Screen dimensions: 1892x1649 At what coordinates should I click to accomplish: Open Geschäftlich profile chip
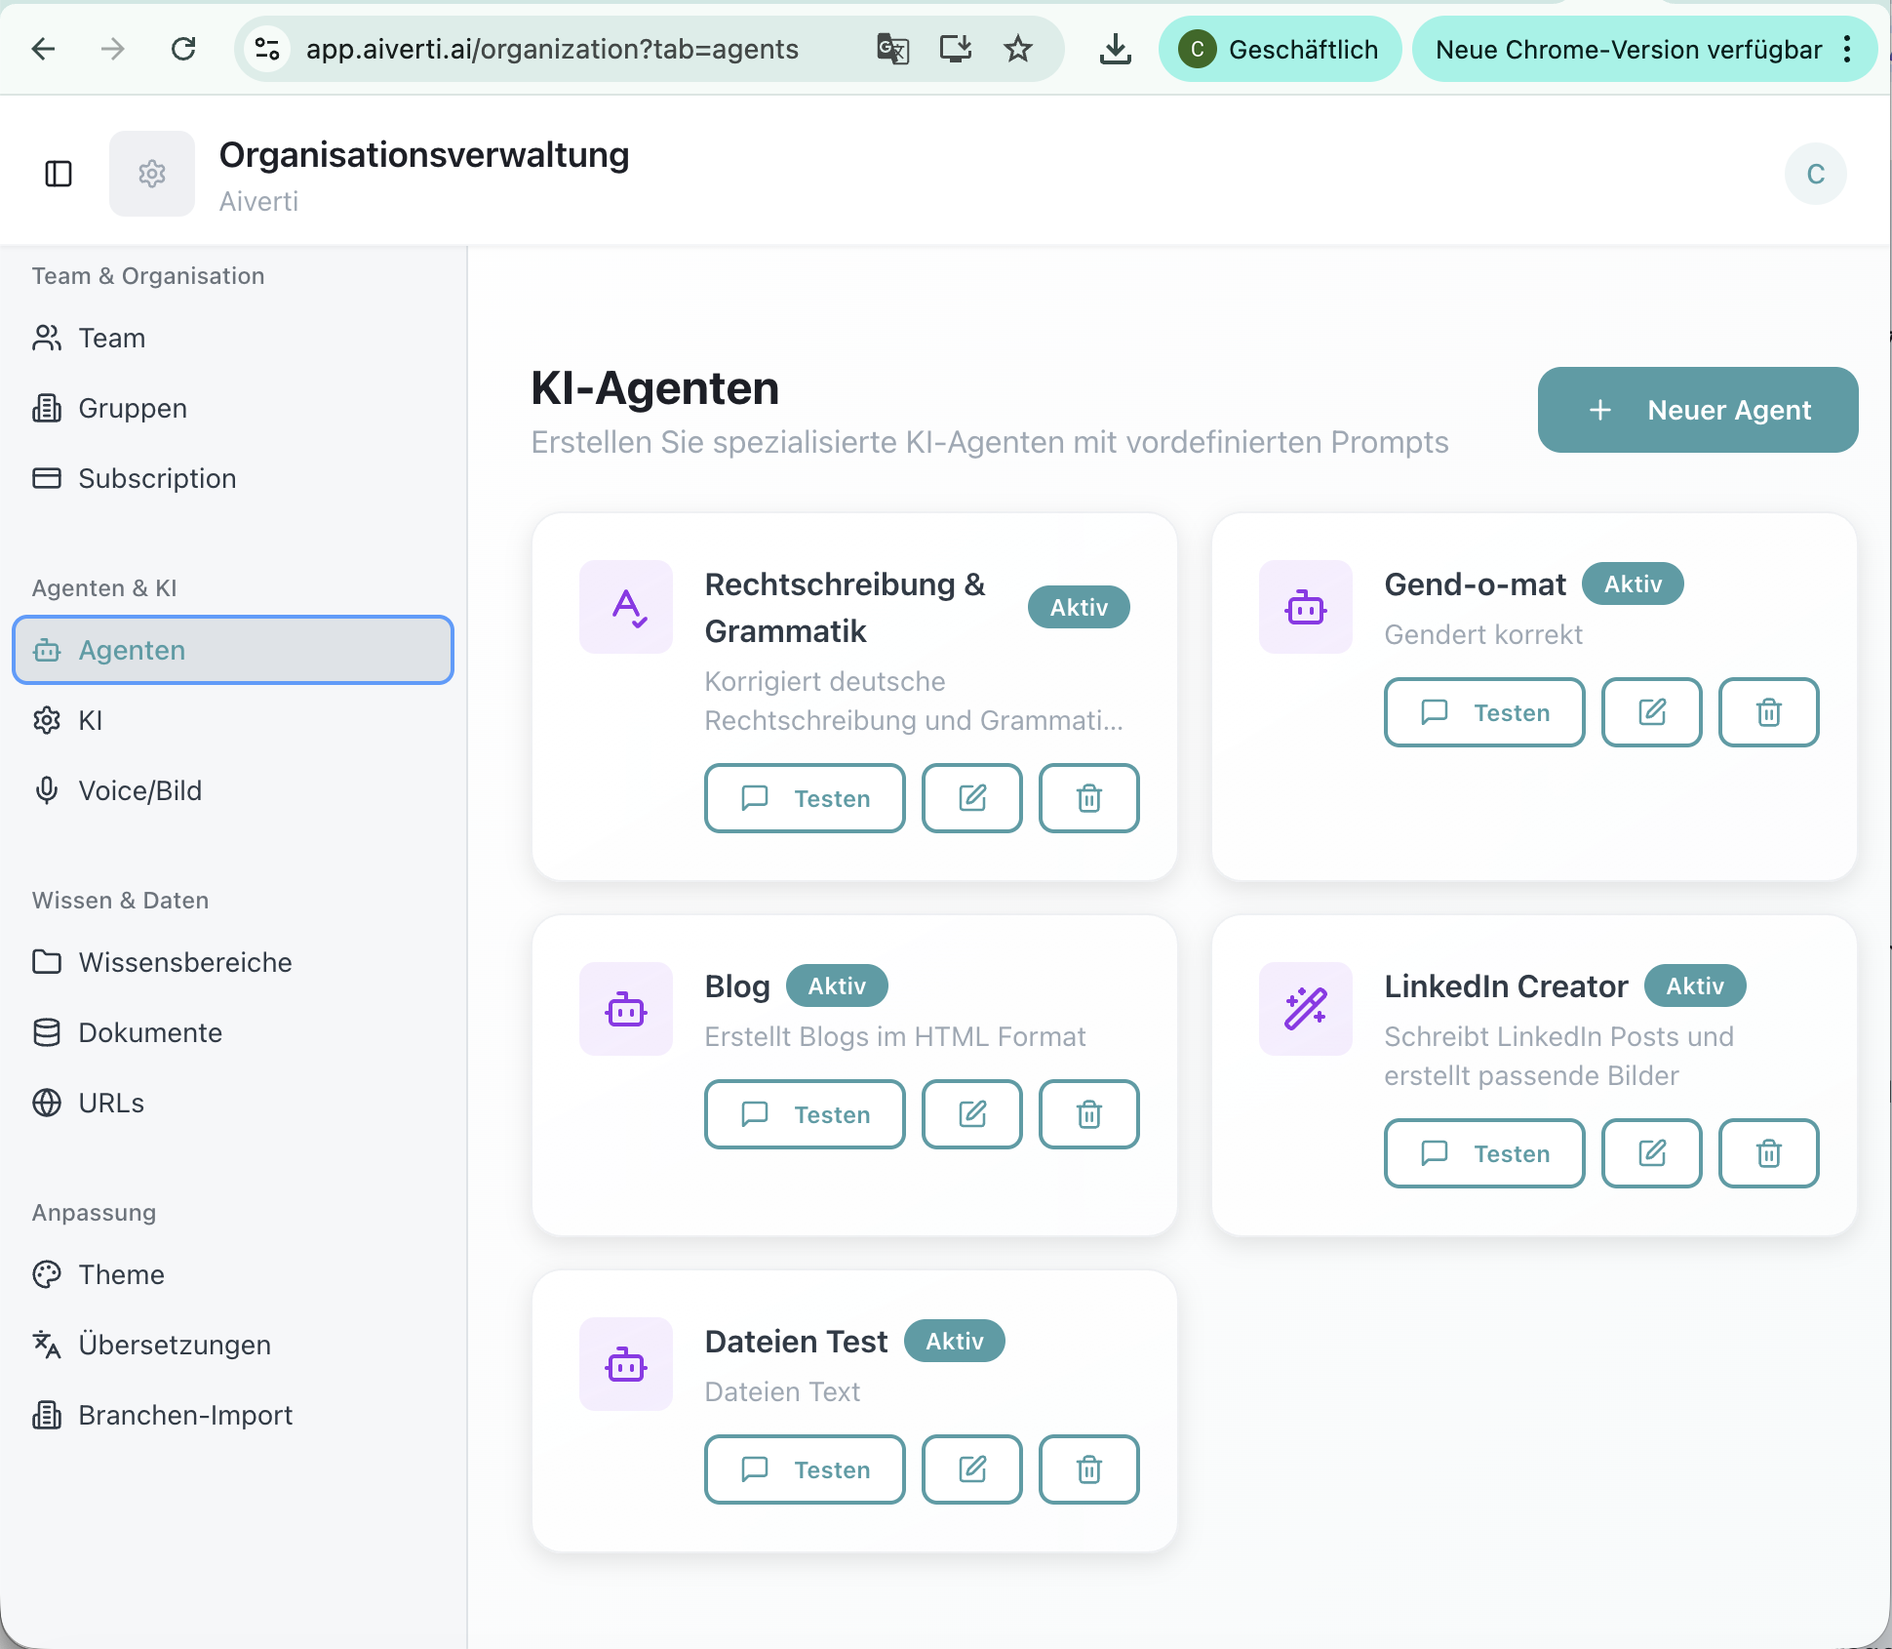point(1280,49)
